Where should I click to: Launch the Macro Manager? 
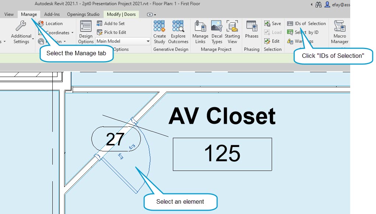[x=339, y=32]
